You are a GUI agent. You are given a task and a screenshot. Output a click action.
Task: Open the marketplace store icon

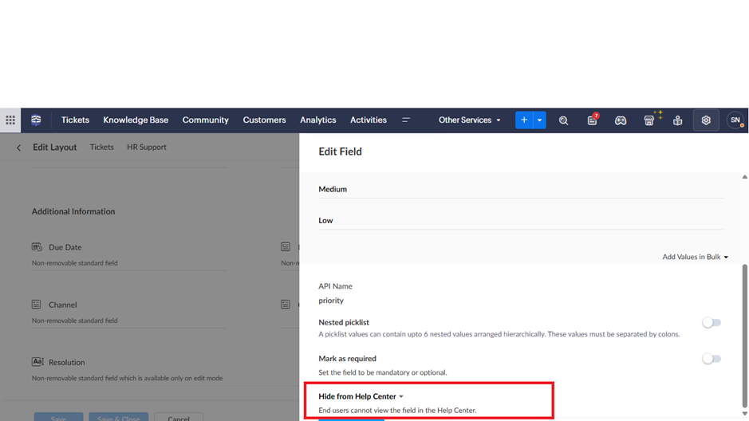click(x=649, y=120)
